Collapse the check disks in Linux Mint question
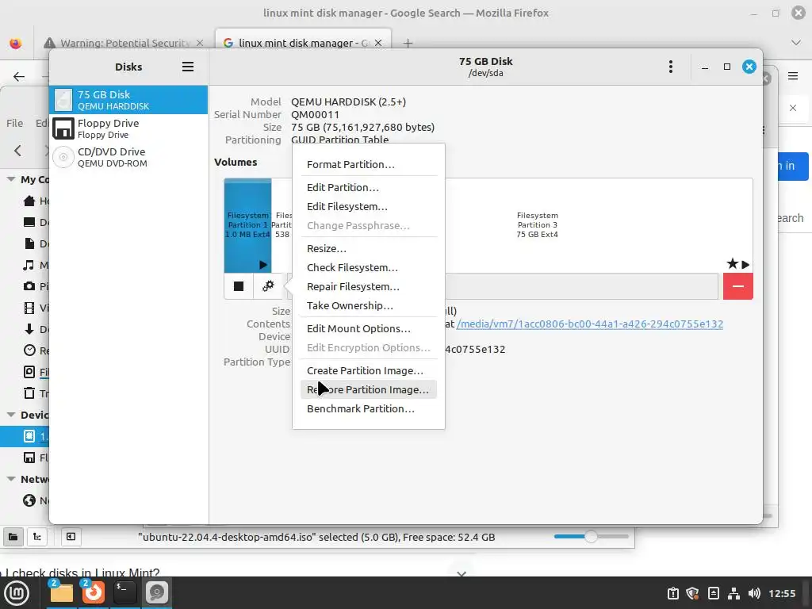812x609 pixels. point(462,573)
